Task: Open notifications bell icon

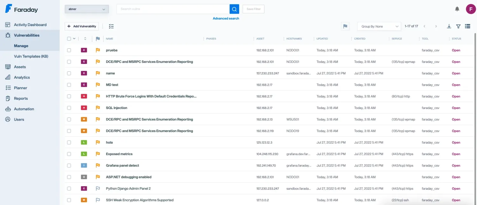Action: point(457,9)
